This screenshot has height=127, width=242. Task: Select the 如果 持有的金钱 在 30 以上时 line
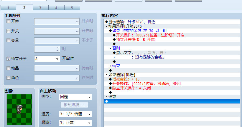click(172, 31)
